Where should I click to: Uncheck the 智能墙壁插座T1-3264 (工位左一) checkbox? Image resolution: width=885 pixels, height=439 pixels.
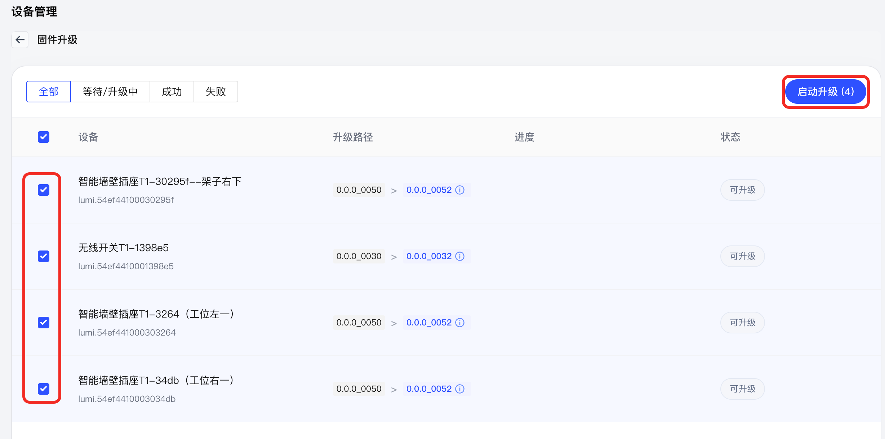[44, 323]
